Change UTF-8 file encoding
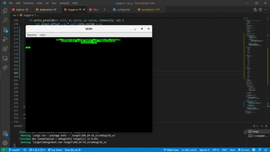Viewport: 270px width, 152px height. coord(216,150)
